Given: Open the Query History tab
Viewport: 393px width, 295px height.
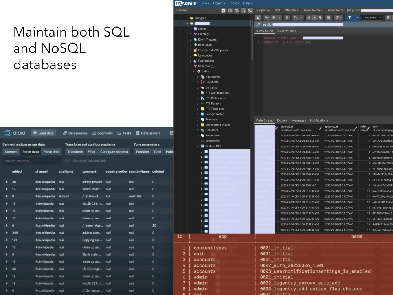Looking at the screenshot, I should coord(287,31).
